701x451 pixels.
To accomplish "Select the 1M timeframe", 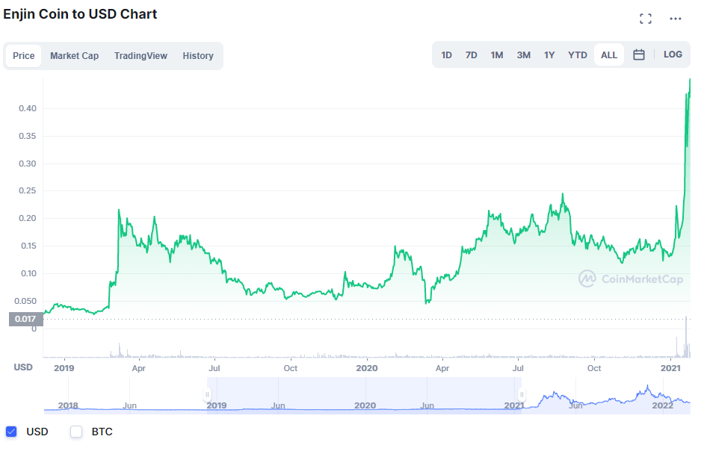I will pos(496,55).
